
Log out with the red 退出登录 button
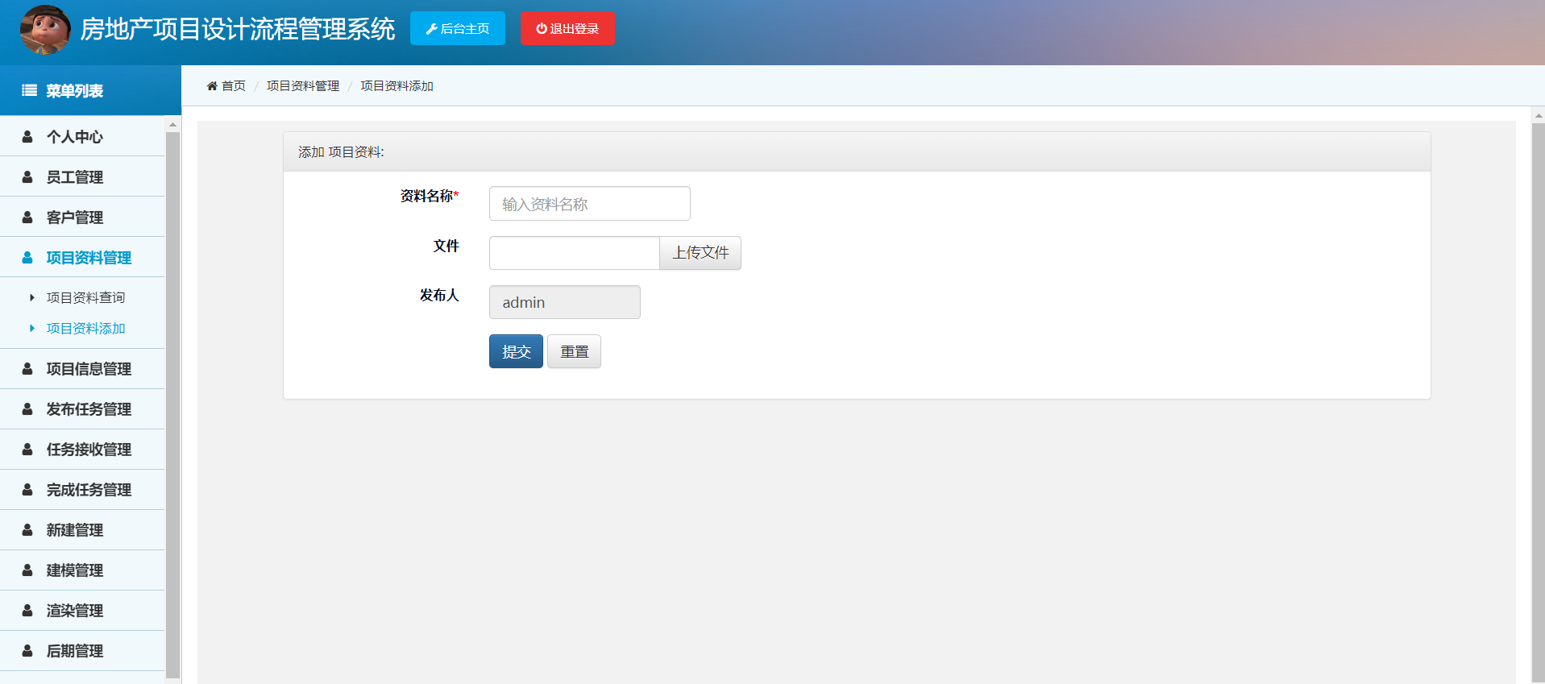tap(567, 28)
